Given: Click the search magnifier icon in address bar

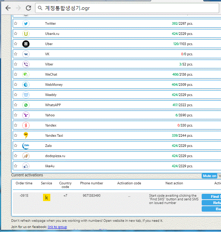Looking at the screenshot, I should coord(40,8).
